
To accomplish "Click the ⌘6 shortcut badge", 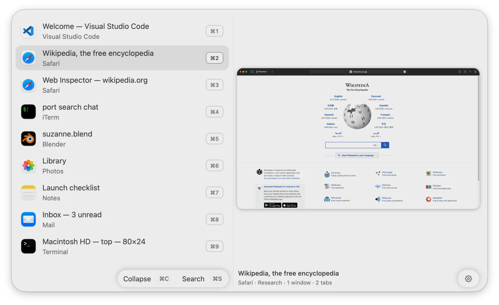I will (x=214, y=165).
